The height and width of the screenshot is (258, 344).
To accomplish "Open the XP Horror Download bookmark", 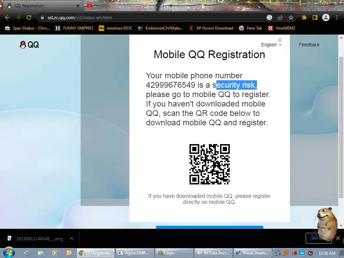I will 211,28.
